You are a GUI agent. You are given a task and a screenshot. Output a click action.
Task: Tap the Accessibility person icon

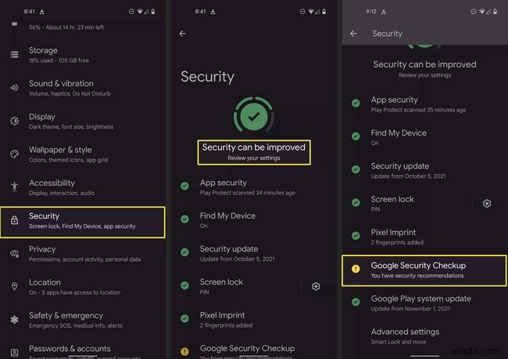(x=15, y=187)
